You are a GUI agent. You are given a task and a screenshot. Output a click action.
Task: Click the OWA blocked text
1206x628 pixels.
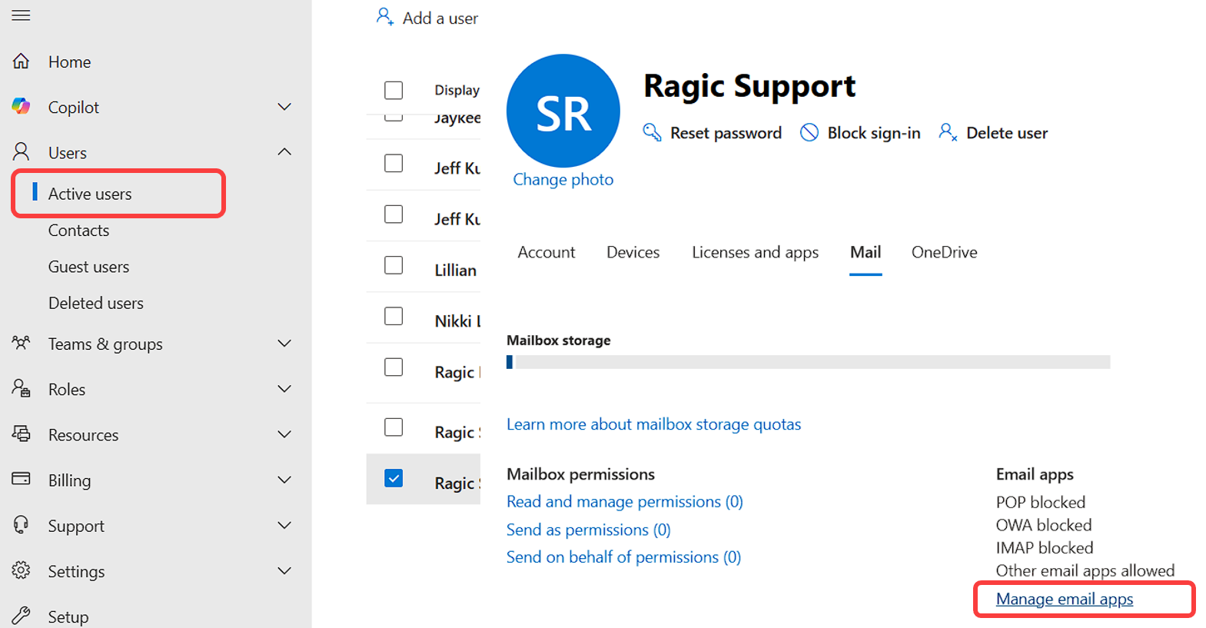click(1044, 525)
